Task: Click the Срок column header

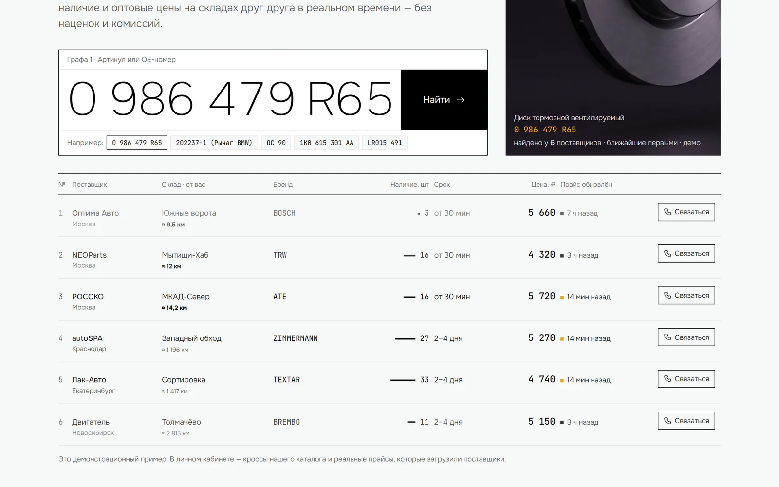Action: click(x=442, y=185)
